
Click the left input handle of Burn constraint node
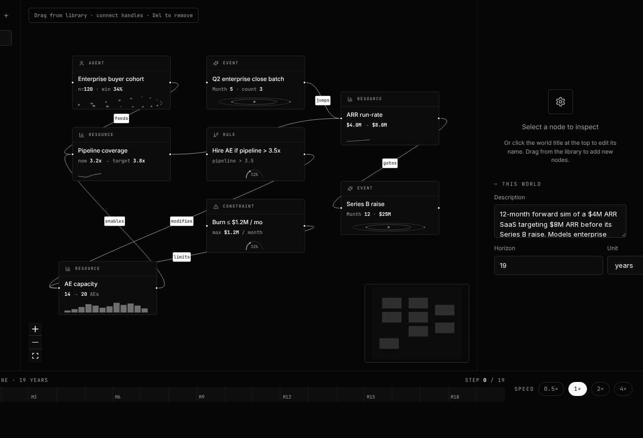207,226
